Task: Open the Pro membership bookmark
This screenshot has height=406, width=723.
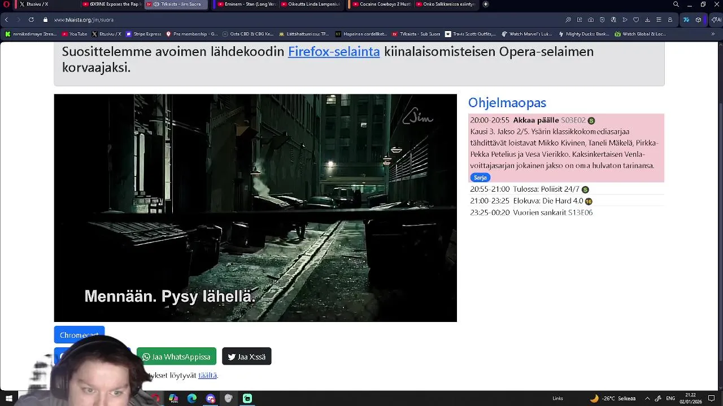Action: [192, 34]
